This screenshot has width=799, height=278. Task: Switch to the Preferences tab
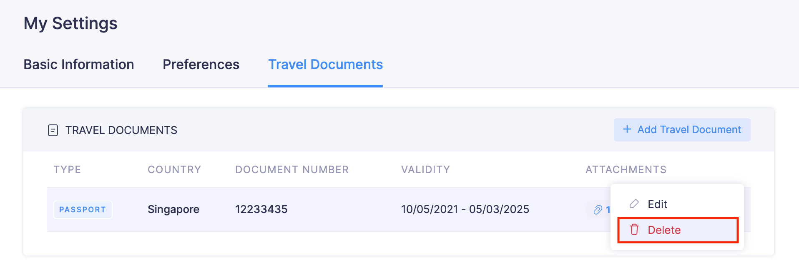[x=201, y=65]
